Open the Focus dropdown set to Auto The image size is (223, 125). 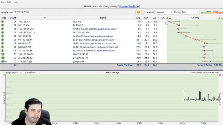(x=190, y=12)
